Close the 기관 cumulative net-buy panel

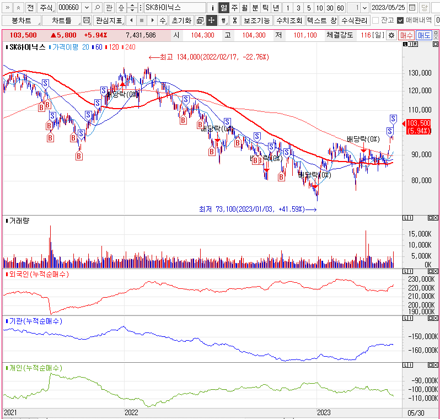(x=436, y=318)
